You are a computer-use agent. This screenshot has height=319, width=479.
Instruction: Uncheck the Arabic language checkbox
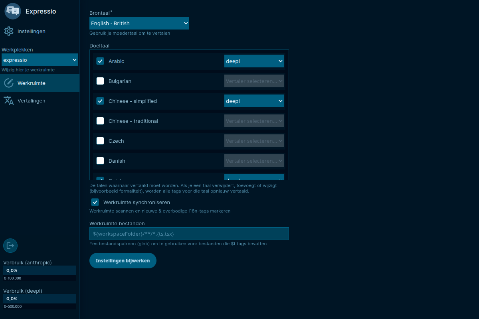point(100,61)
